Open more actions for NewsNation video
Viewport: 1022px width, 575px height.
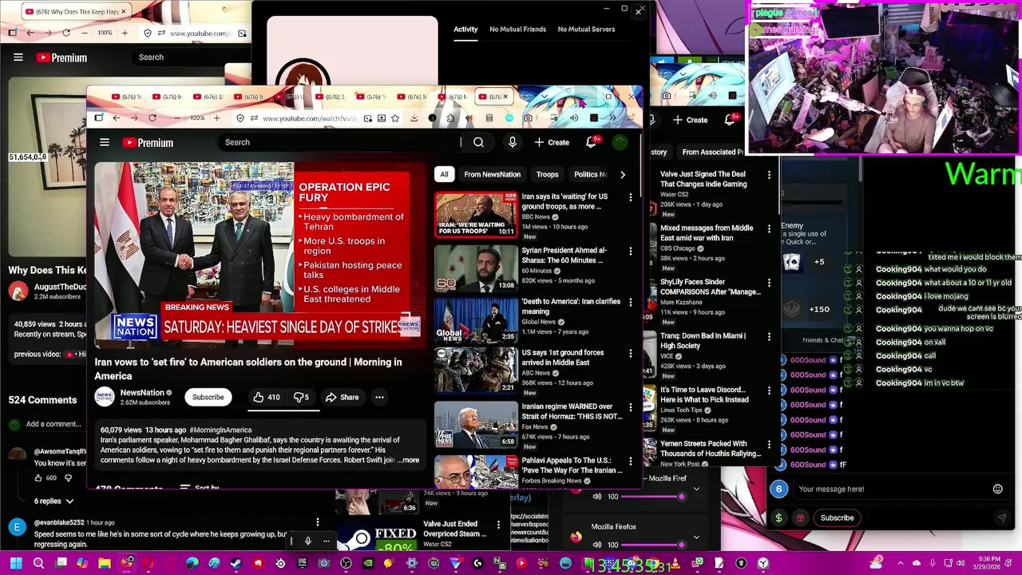[380, 397]
